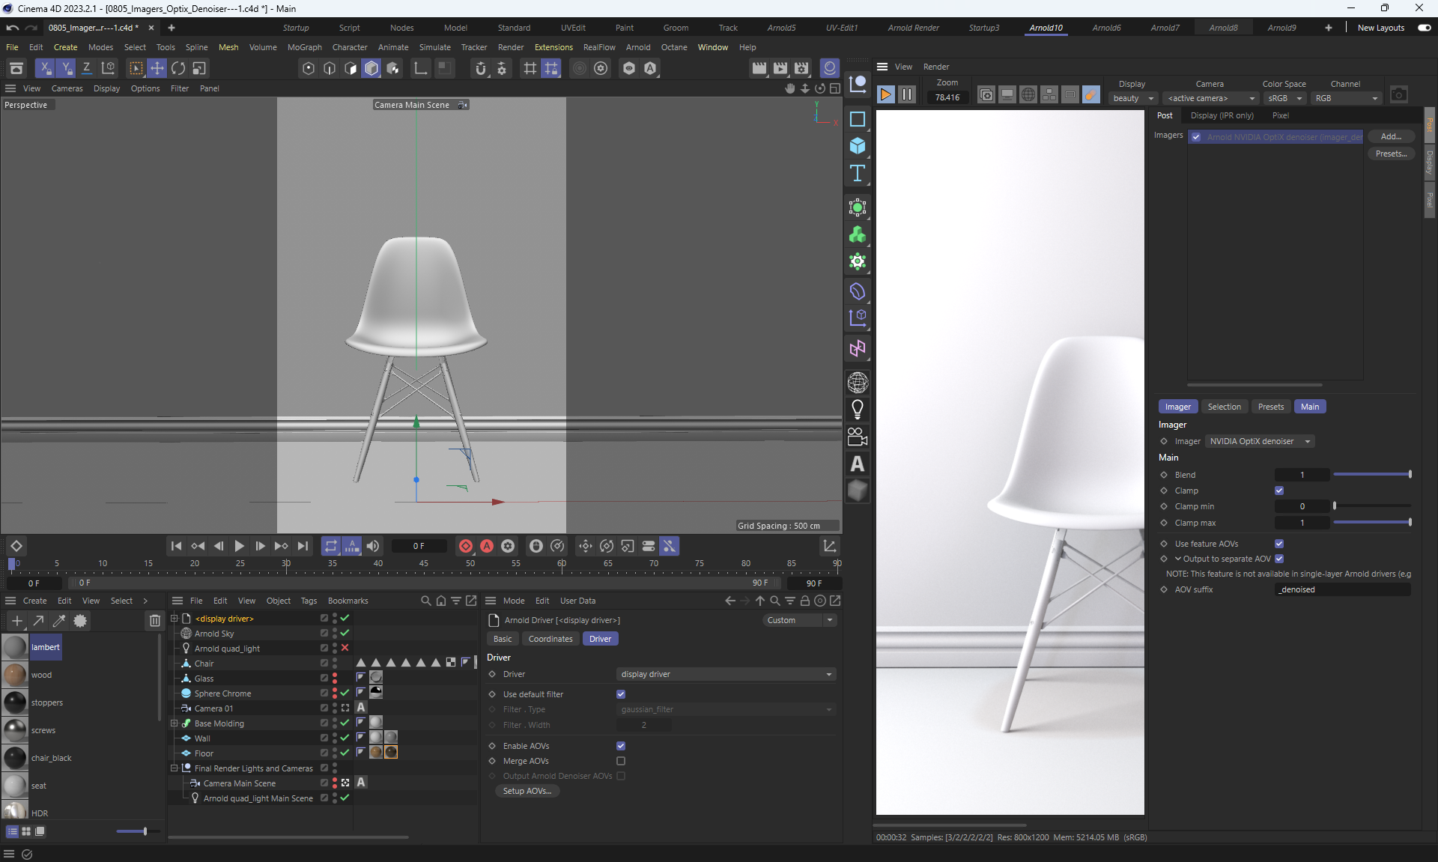Open the MoGraph menu
The image size is (1438, 862).
click(304, 47)
